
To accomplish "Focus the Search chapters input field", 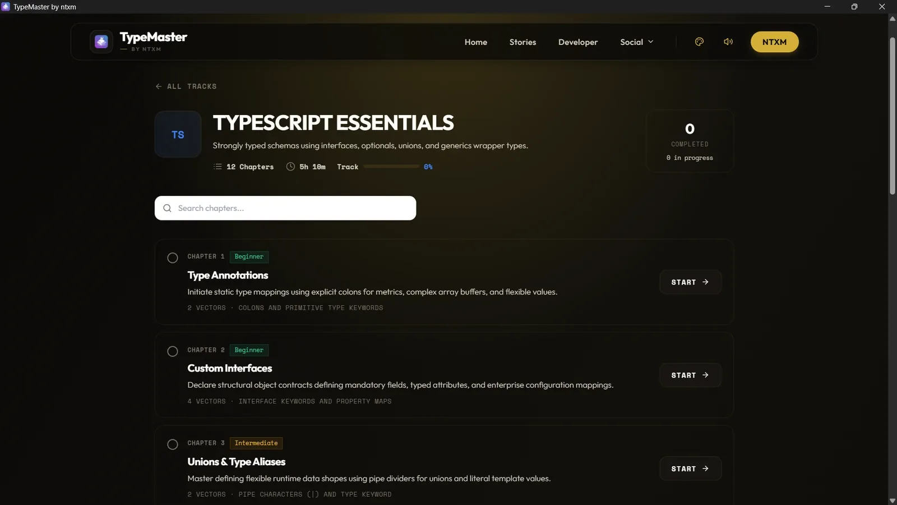I will coord(285,208).
